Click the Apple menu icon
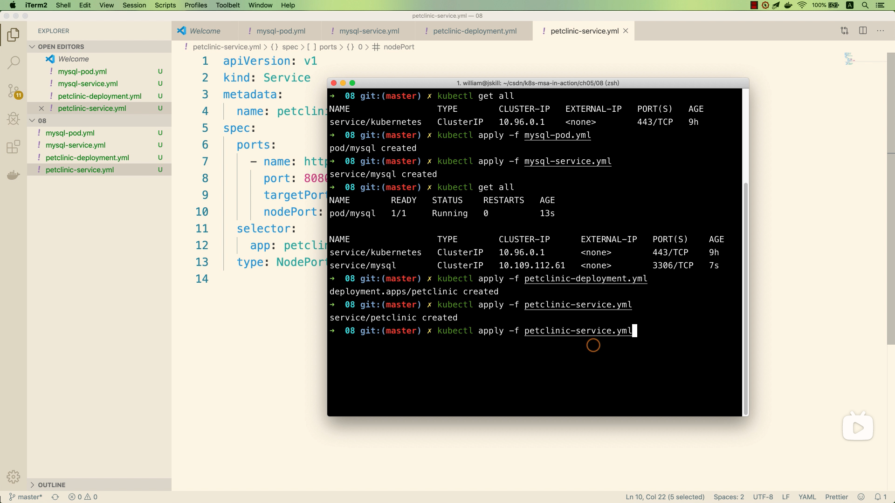Image resolution: width=895 pixels, height=503 pixels. 13,5
